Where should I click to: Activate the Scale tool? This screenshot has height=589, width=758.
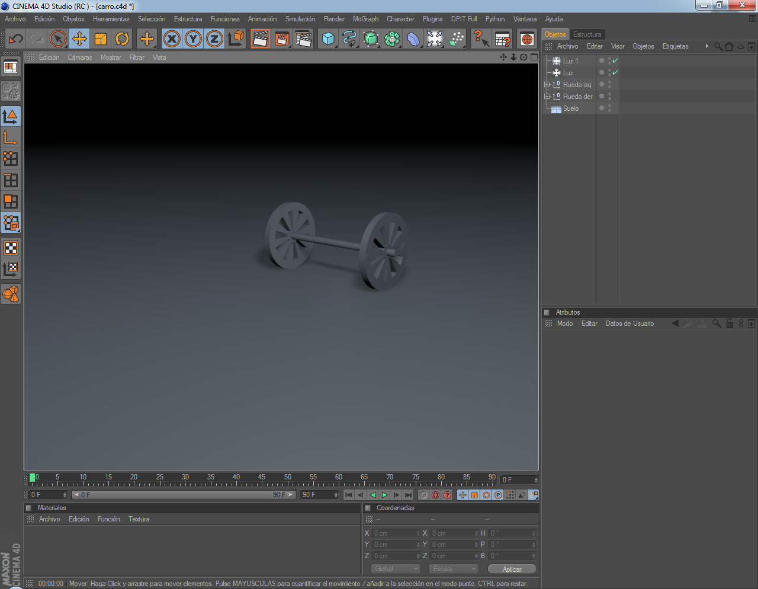tap(101, 39)
